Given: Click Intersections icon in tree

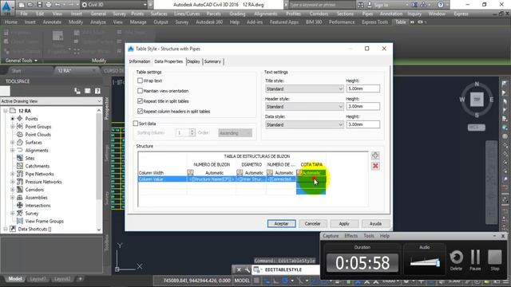Looking at the screenshot, I should coord(20,206).
